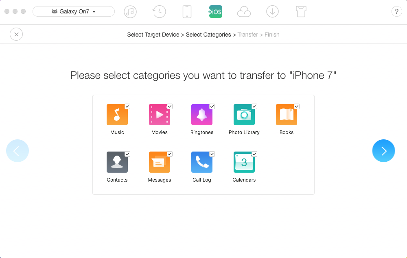This screenshot has width=407, height=258.
Task: Expand the Galaxy On7 device dropdown
Action: click(x=73, y=11)
